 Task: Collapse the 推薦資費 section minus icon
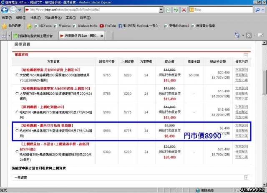pos(246,55)
